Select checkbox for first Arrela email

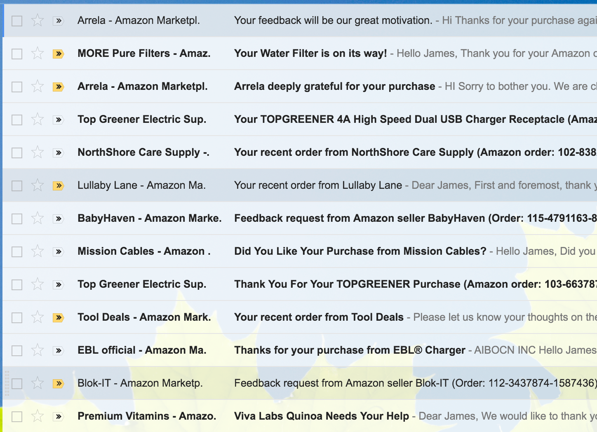tap(17, 21)
